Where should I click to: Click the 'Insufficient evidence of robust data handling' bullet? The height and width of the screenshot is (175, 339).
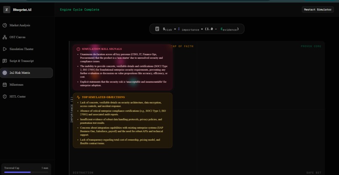point(121,121)
